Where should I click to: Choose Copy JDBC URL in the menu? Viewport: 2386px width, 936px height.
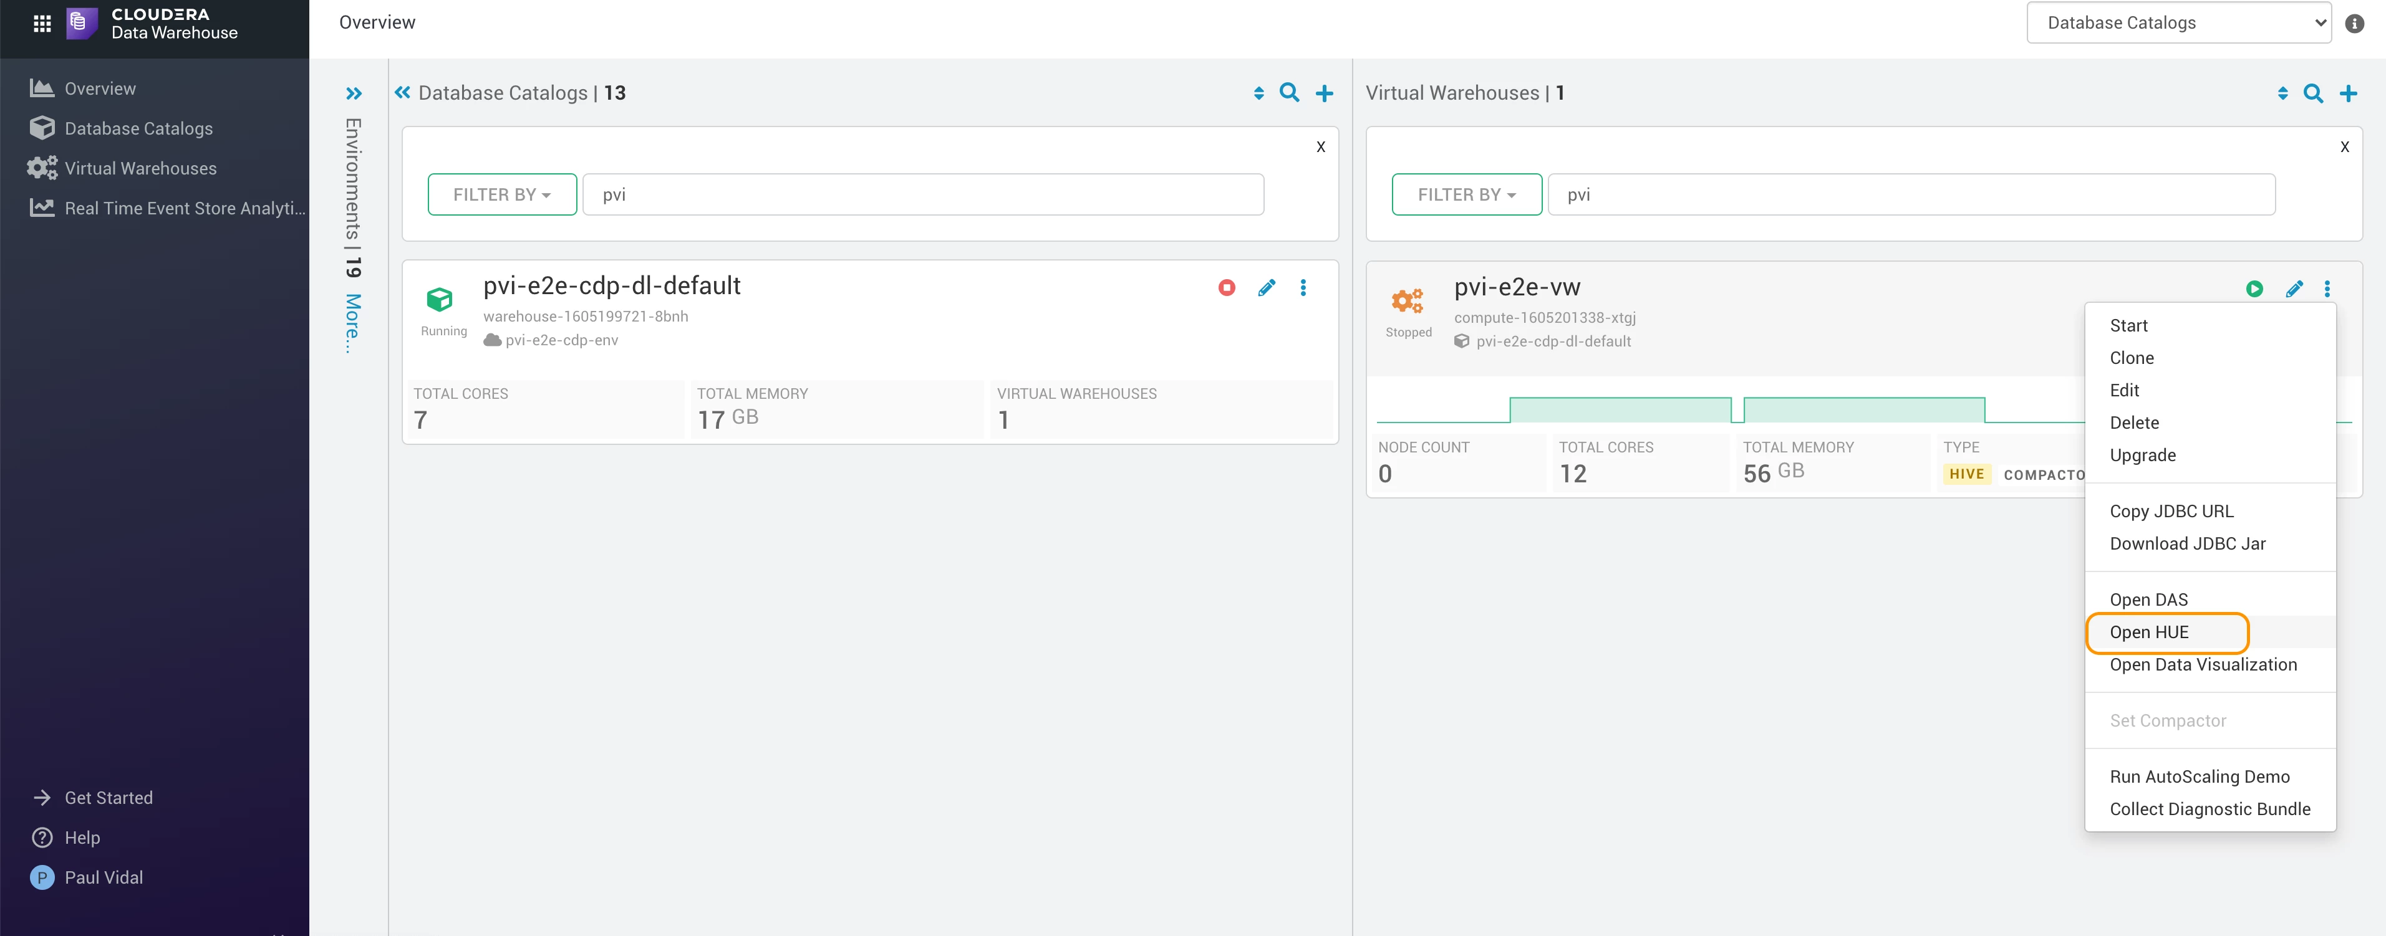click(2171, 511)
